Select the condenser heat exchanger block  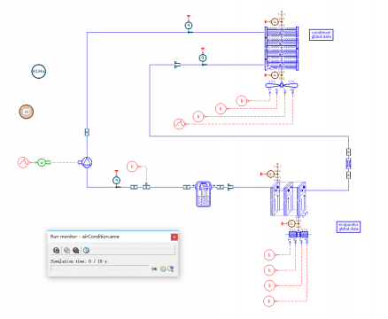282,49
